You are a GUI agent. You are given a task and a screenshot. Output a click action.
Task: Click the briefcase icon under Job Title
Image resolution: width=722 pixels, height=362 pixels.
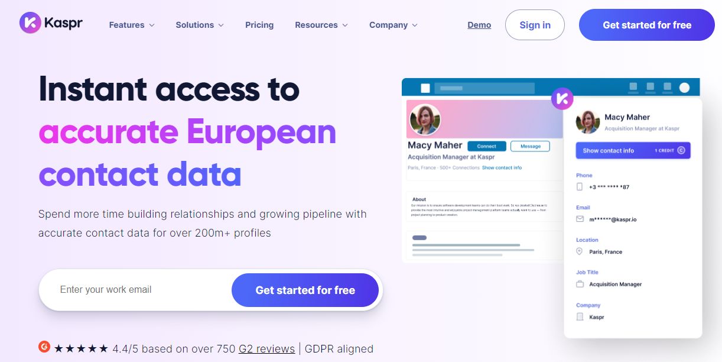coord(580,285)
